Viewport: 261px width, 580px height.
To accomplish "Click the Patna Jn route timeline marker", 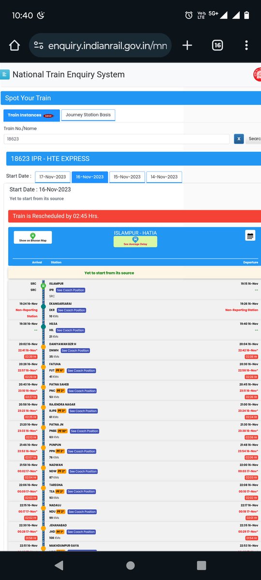I will pyautogui.click(x=43, y=427).
